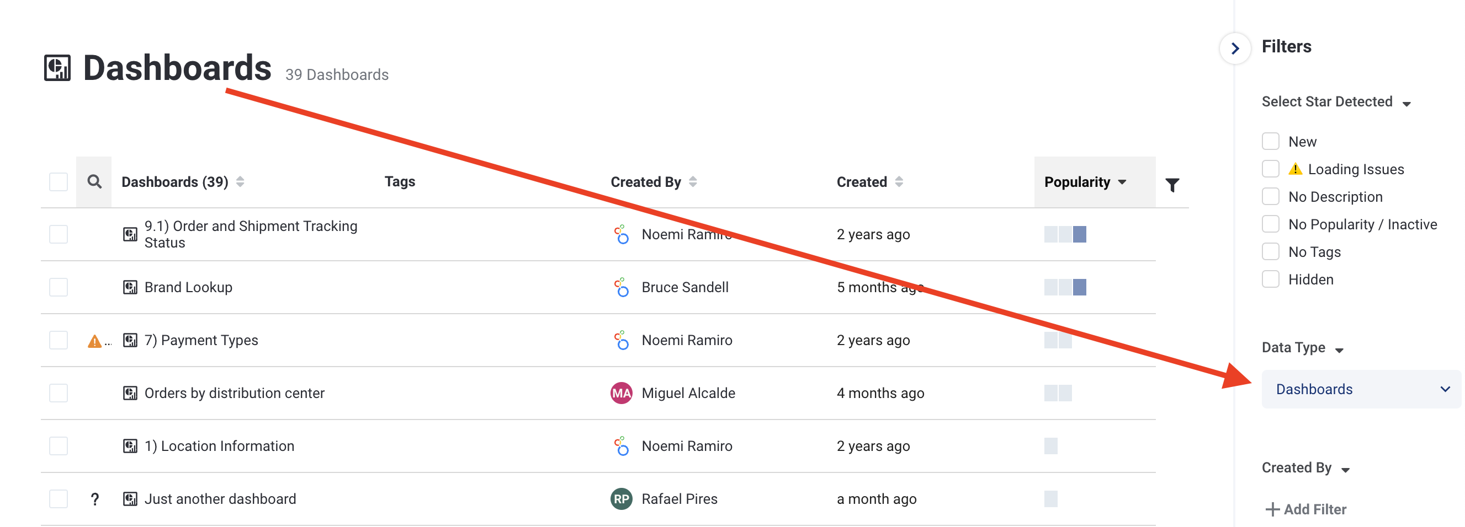Click the Add Filter button

point(1306,509)
